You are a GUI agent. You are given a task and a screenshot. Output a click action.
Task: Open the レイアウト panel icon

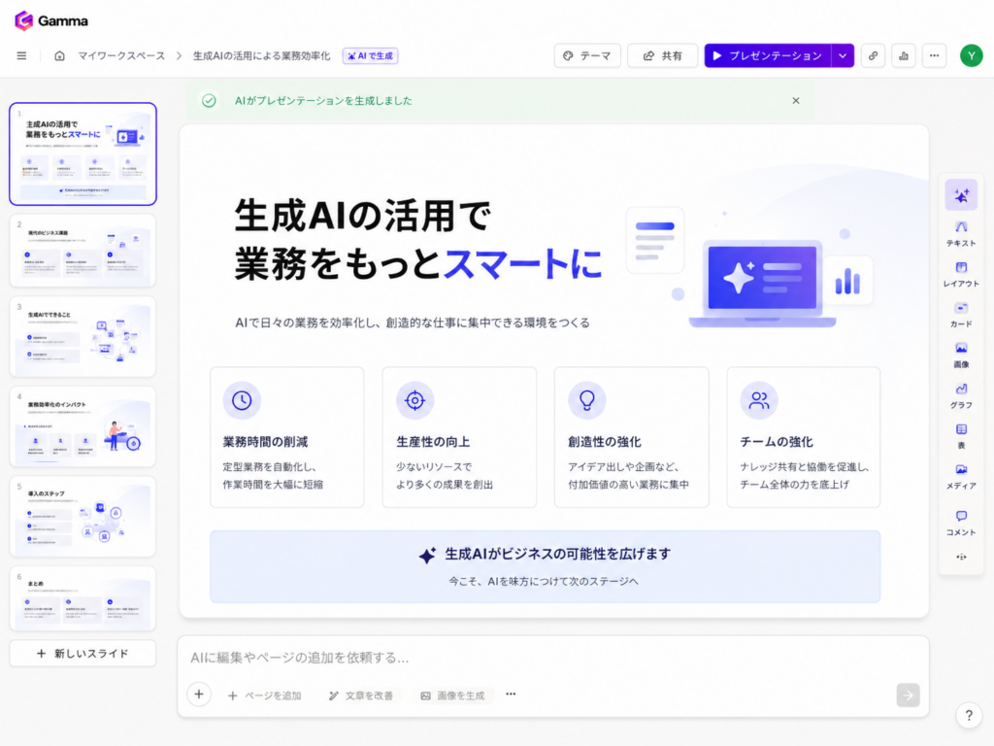click(x=961, y=275)
